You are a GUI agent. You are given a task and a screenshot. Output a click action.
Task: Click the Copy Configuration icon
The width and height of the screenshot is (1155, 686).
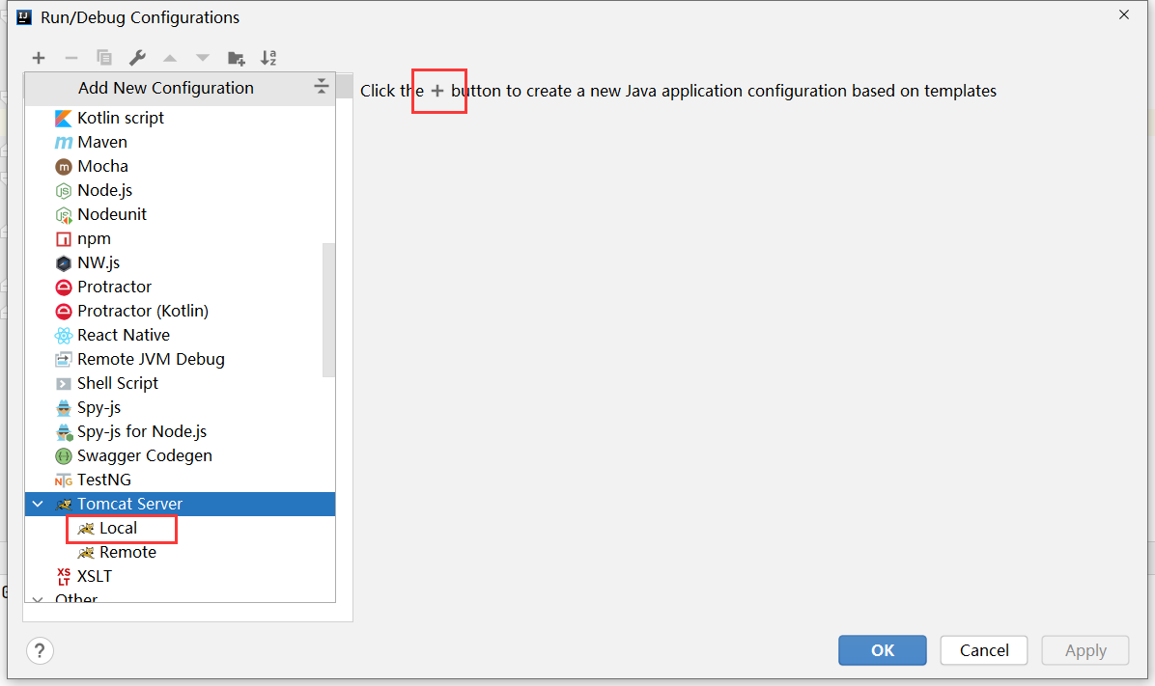[x=104, y=58]
